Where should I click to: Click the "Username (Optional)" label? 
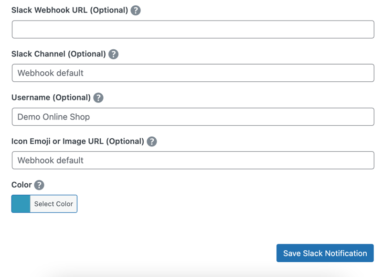coord(51,98)
